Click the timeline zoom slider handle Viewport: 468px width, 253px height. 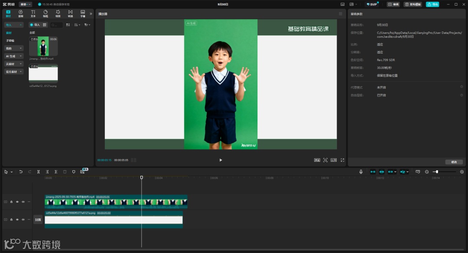coord(437,172)
